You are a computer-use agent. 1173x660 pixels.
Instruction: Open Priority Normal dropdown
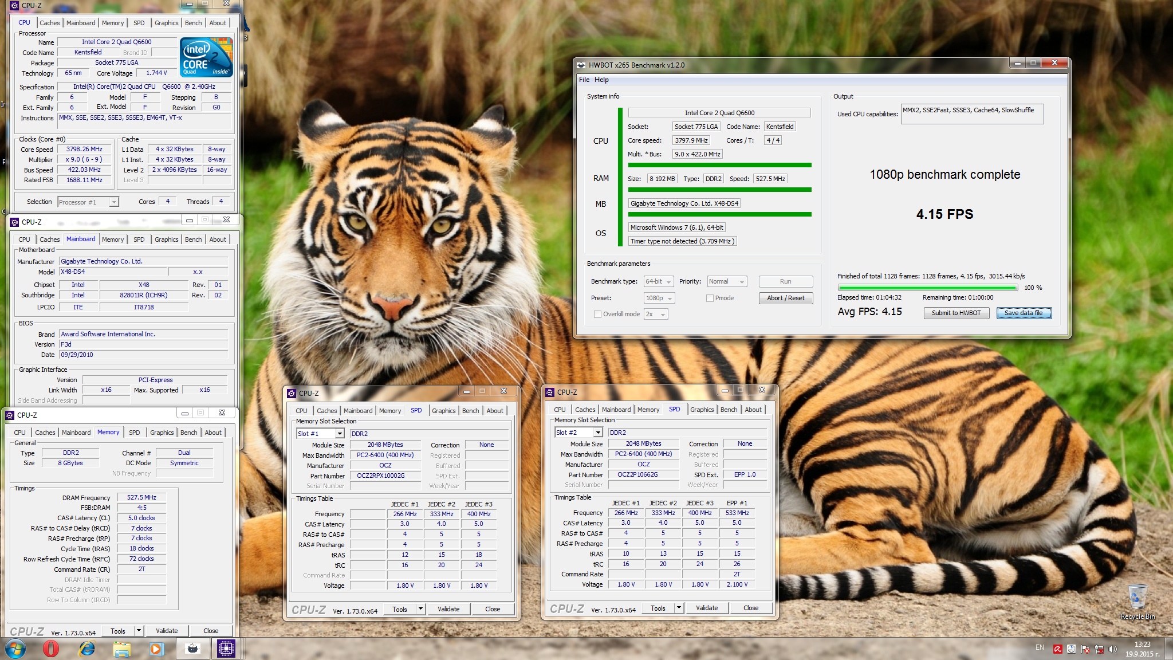(x=727, y=281)
